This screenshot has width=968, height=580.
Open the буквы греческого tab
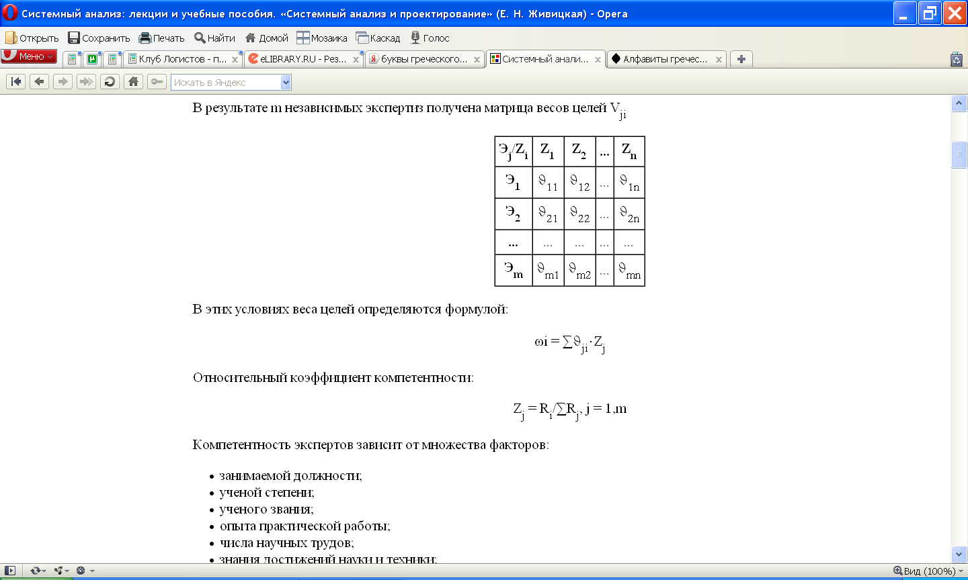[x=425, y=59]
